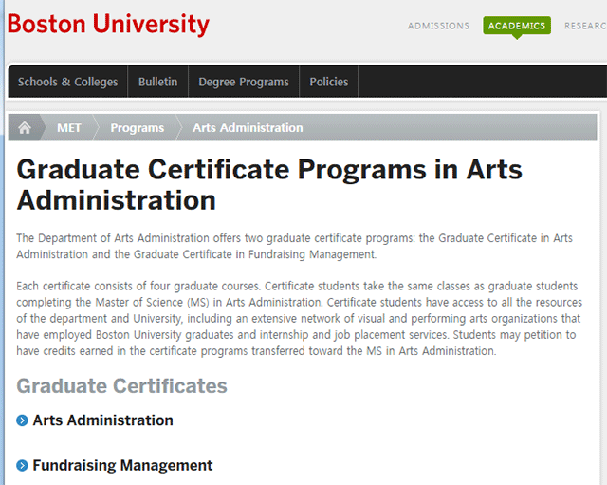Open Schools & Colleges menu item

pyautogui.click(x=67, y=82)
